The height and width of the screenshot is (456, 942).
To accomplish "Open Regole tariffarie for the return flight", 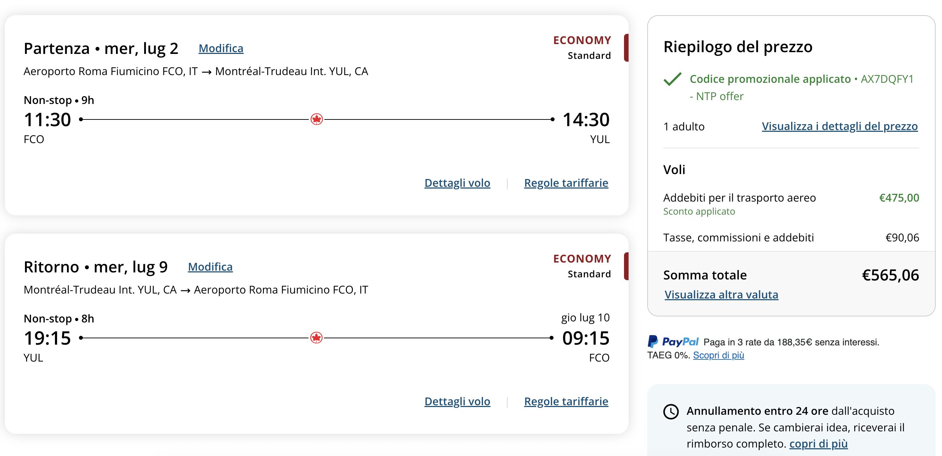I will (x=566, y=401).
